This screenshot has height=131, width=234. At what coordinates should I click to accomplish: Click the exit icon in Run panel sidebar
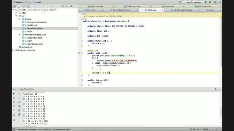(14, 110)
